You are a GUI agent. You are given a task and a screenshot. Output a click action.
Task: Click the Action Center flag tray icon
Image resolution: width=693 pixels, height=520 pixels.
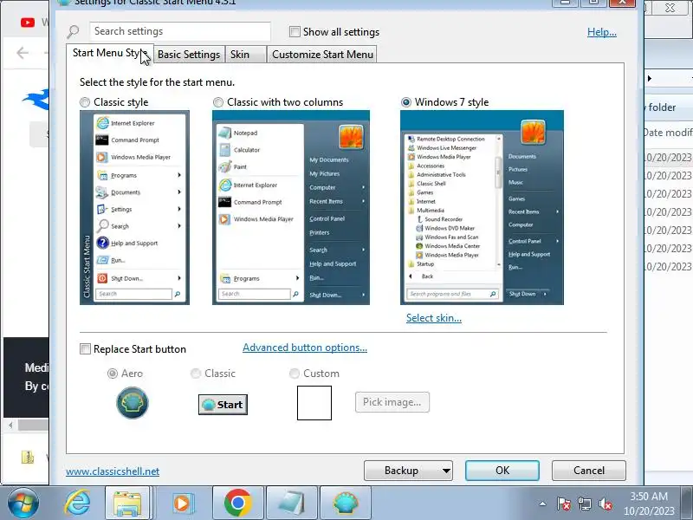pos(564,504)
